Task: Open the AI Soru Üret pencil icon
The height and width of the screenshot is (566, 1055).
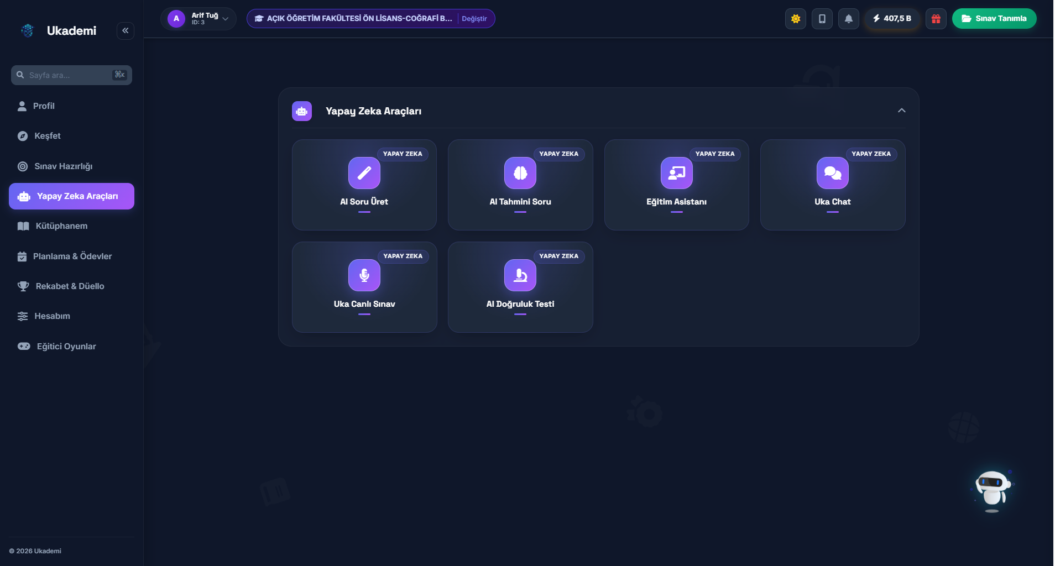Action: [364, 173]
